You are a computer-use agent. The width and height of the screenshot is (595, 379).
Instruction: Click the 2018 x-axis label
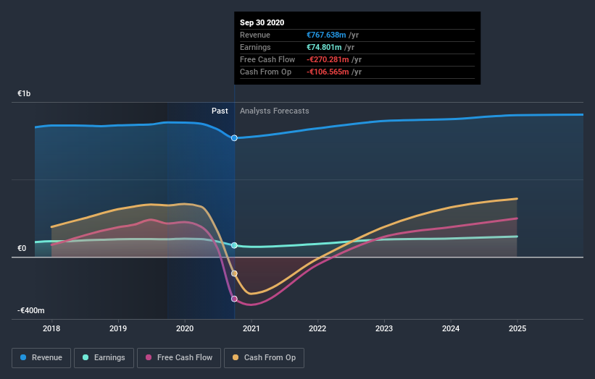pos(51,328)
